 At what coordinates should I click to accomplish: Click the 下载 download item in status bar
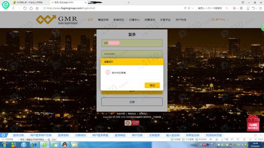(224, 139)
